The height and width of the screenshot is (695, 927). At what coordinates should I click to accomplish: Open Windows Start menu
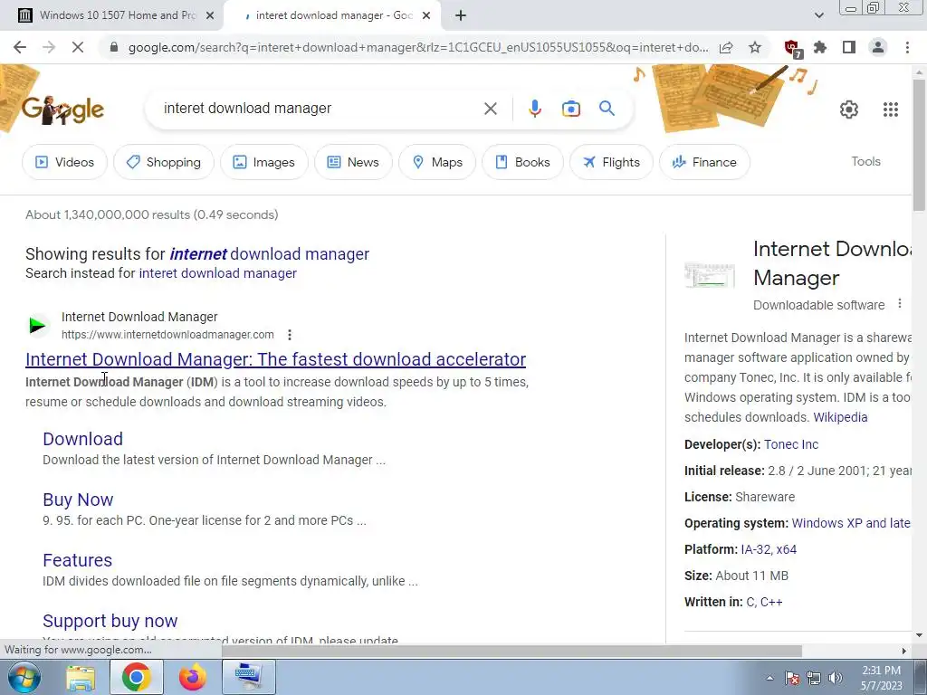coord(23,677)
